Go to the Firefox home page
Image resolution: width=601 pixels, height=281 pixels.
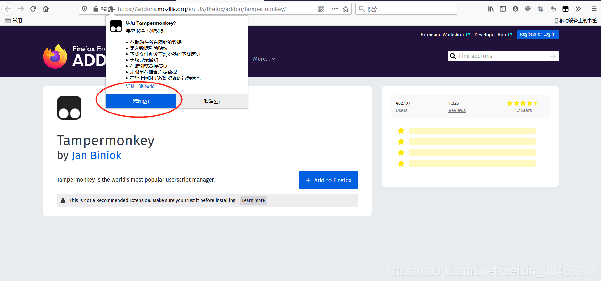[46, 9]
